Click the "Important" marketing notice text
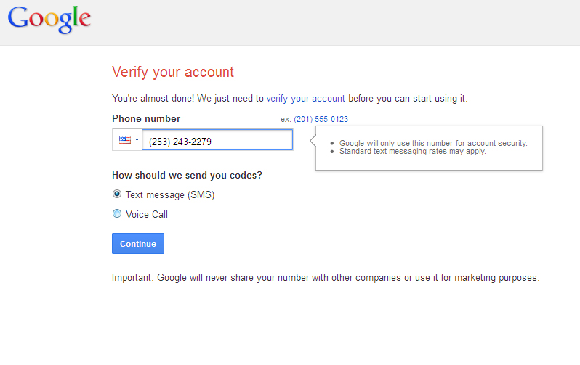The image size is (580, 365). tap(326, 277)
